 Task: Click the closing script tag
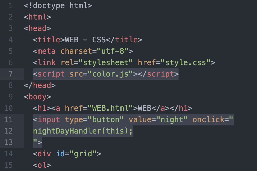[x=158, y=74]
